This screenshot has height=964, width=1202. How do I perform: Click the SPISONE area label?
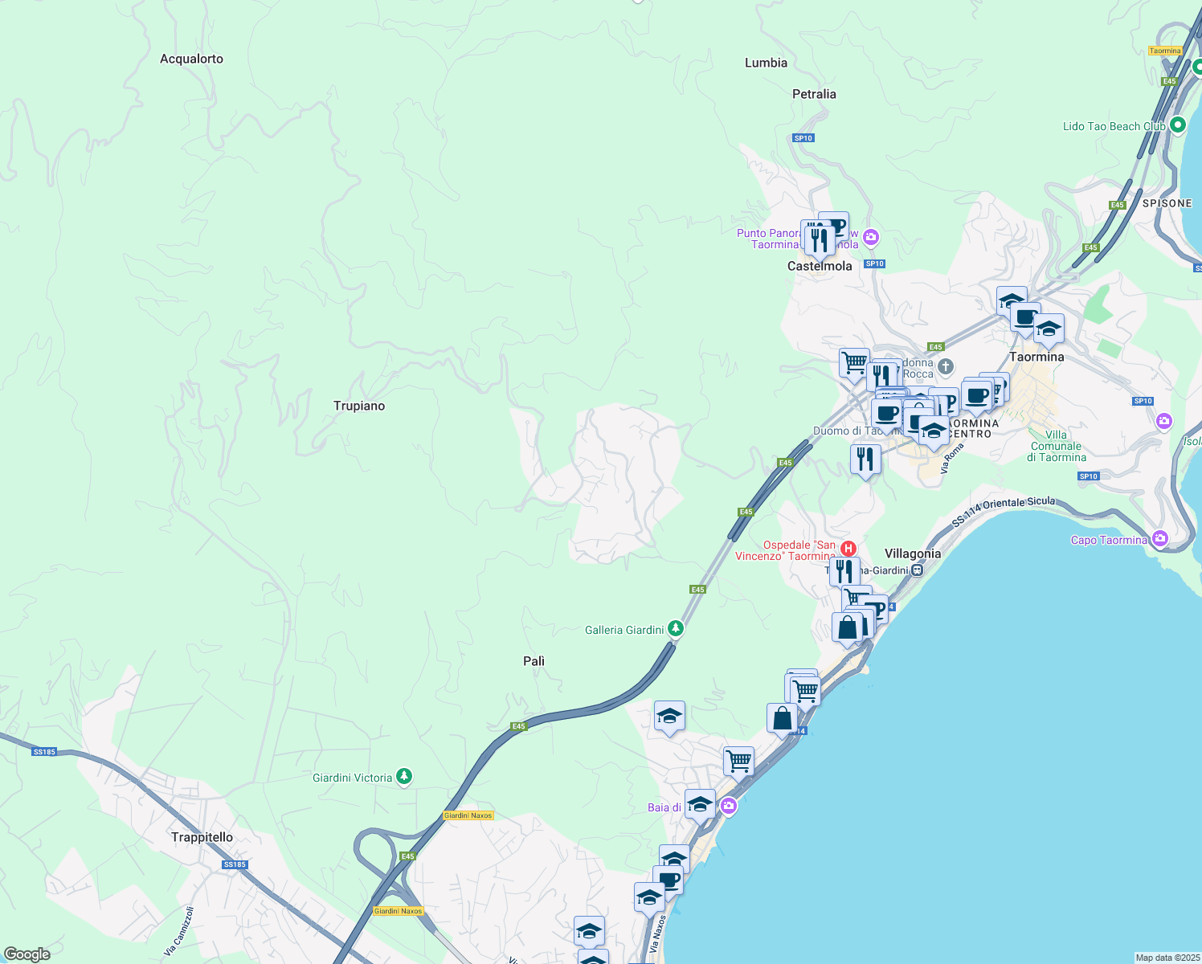[1167, 203]
